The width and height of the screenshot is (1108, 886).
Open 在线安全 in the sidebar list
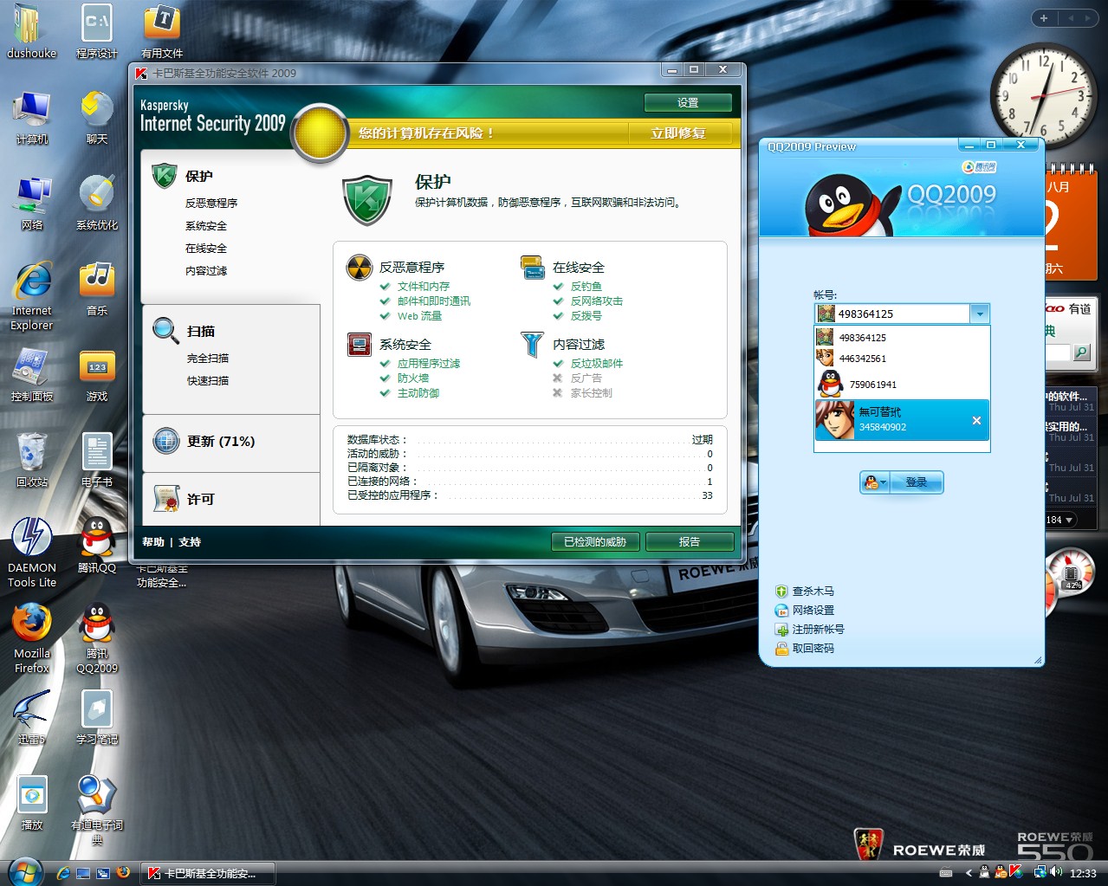pos(206,248)
